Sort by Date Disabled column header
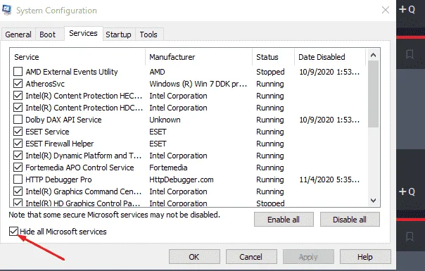425x271 pixels. pos(330,57)
